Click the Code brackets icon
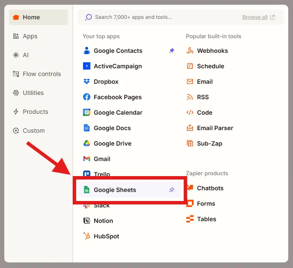The height and width of the screenshot is (268, 293). point(190,113)
